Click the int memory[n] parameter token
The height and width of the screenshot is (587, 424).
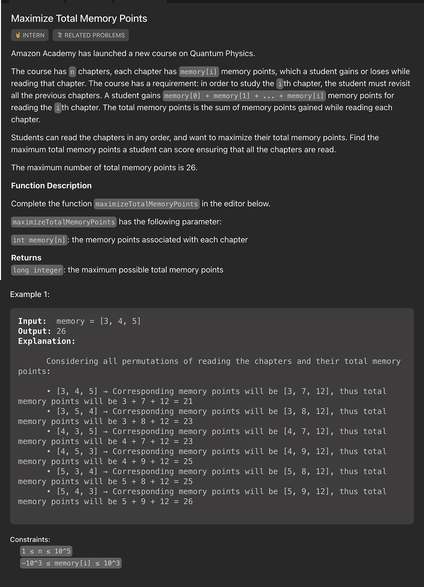coord(39,239)
